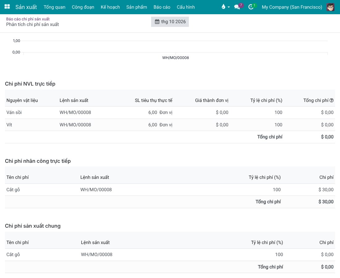Open the Kế hoạch menu

pos(110,7)
